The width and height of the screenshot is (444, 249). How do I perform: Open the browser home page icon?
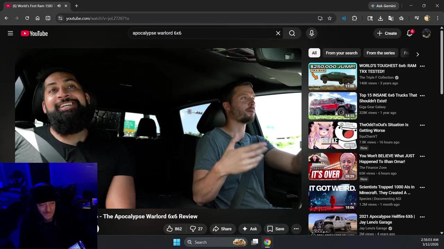[37, 18]
